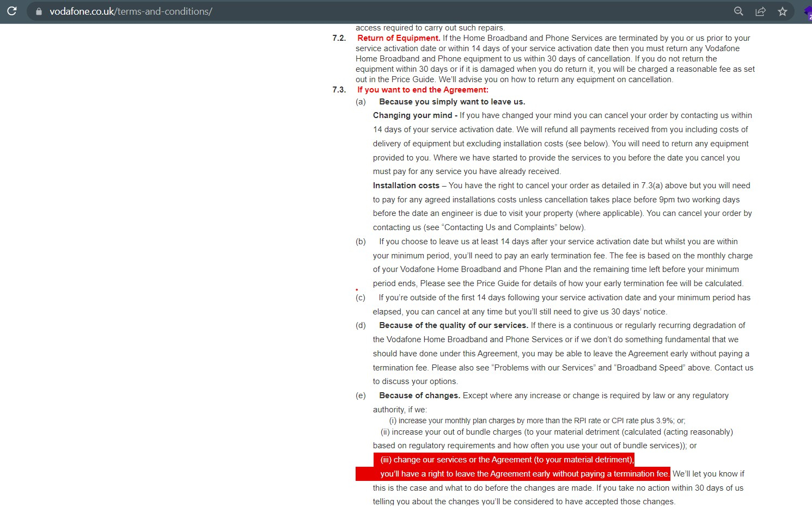Click clause number 7.3.
The image size is (812, 507).
click(x=339, y=90)
